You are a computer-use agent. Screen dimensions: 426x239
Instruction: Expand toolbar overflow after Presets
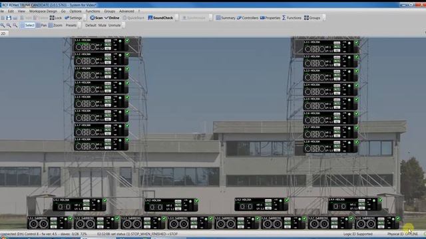tap(79, 25)
